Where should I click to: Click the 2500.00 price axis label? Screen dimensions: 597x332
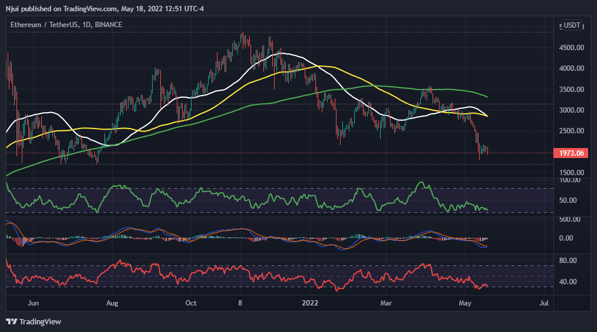coord(571,132)
